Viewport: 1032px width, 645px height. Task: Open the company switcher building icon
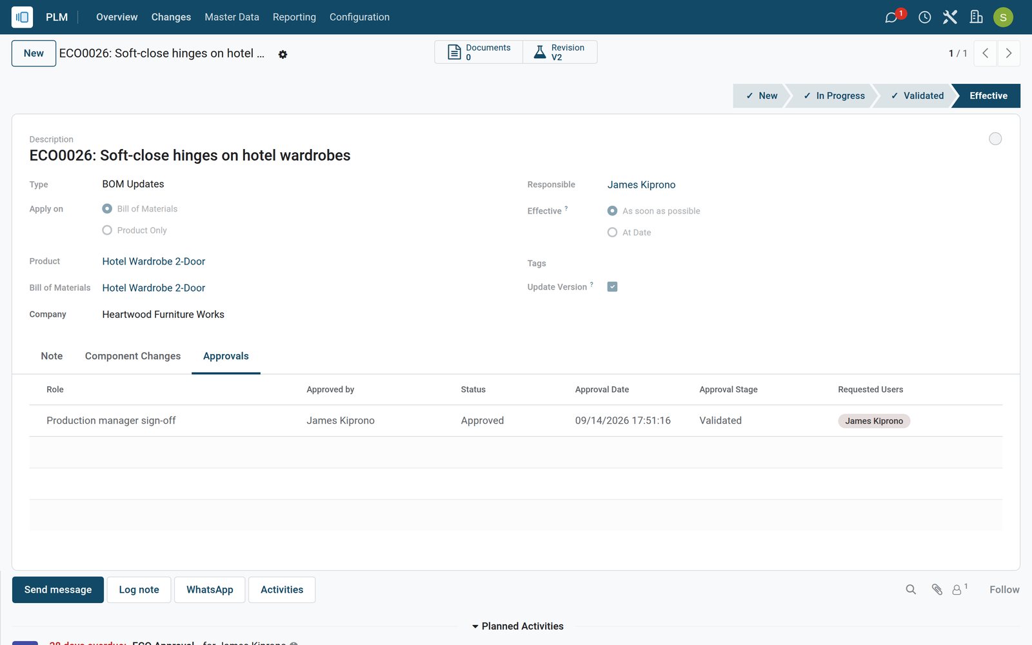[976, 17]
